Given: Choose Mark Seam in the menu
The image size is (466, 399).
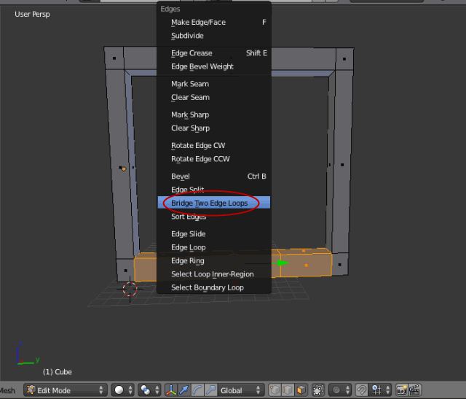Looking at the screenshot, I should point(213,84).
